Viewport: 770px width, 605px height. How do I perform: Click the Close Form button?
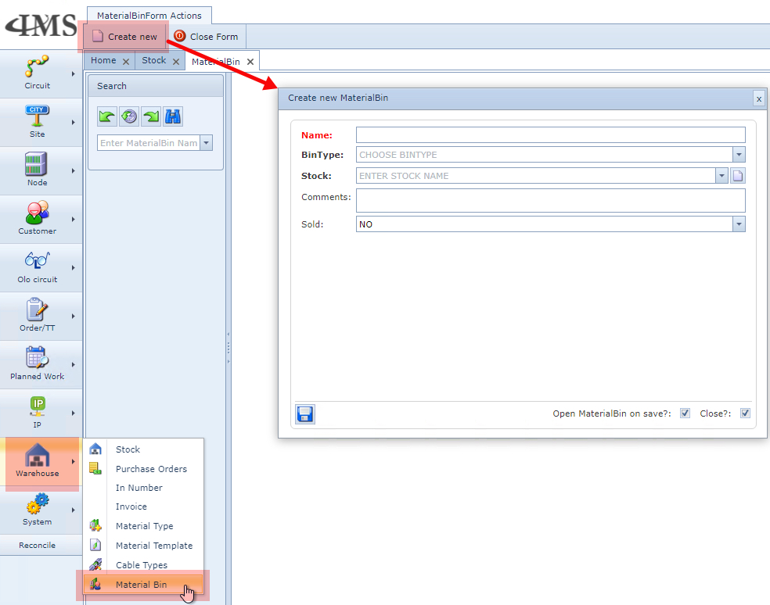[x=206, y=37]
